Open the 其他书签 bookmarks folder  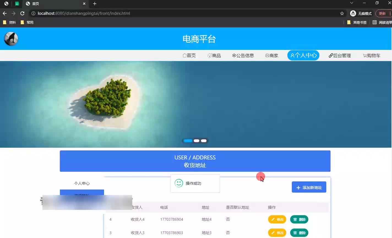[357, 22]
